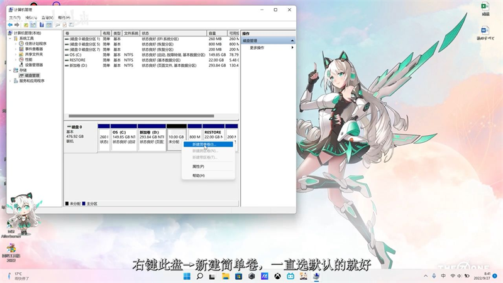Expand the 任务计划程序 node arrow

point(16,43)
